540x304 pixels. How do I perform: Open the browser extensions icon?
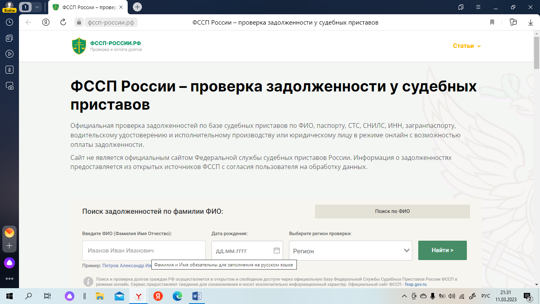513,23
